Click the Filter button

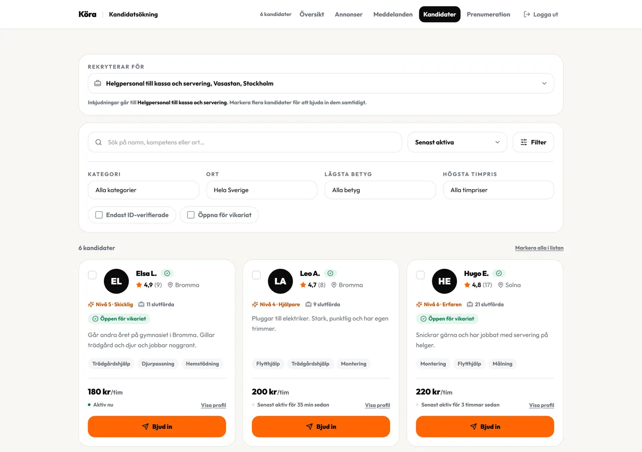pyautogui.click(x=533, y=142)
